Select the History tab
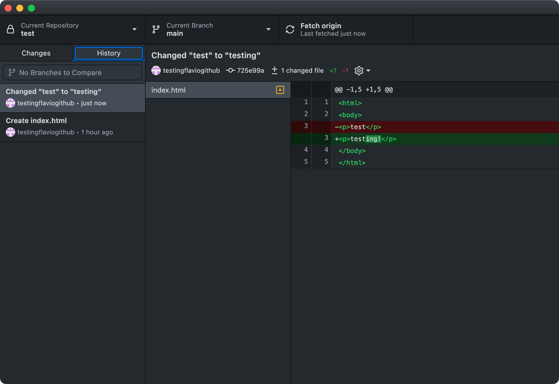Screen dimensions: 559x384 tap(108, 53)
